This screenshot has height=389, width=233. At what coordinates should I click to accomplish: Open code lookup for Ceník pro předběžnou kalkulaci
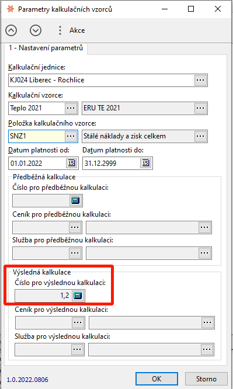tap(75, 227)
